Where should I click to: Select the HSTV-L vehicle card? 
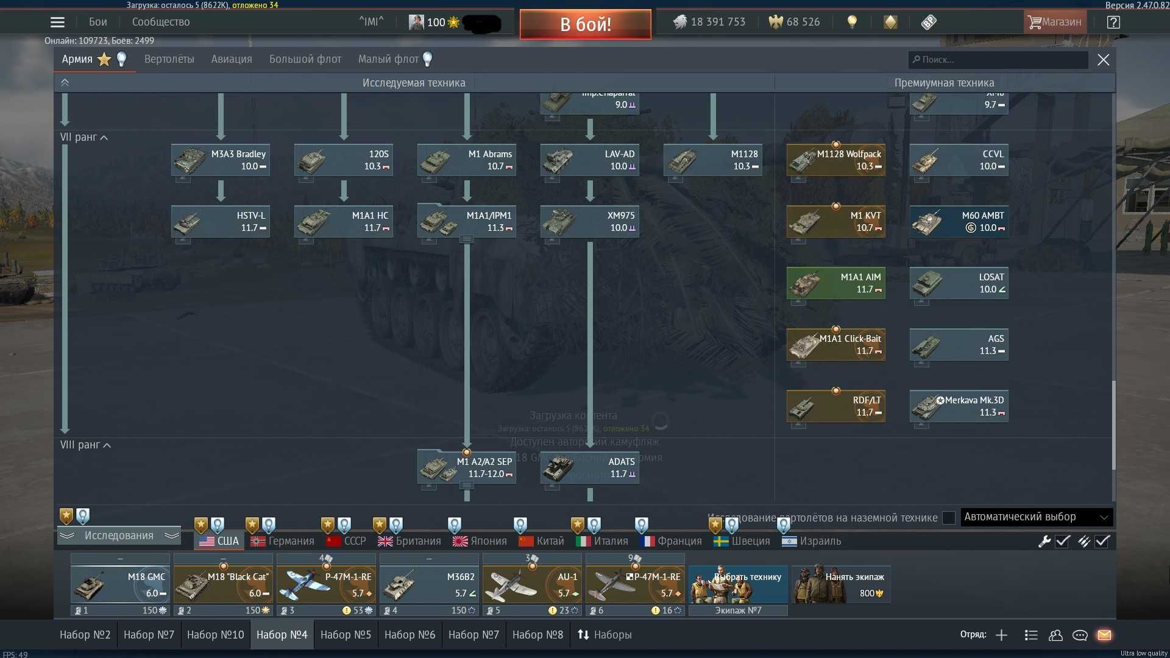[x=221, y=222]
